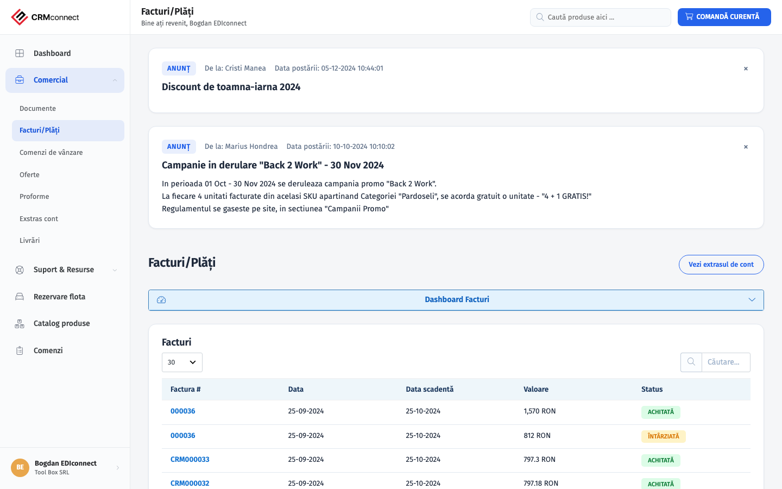Image resolution: width=782 pixels, height=489 pixels.
Task: Click the gauge icon on Dashboard Facturi bar
Action: coord(161,300)
